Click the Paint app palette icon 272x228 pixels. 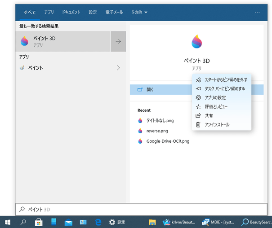(22, 68)
